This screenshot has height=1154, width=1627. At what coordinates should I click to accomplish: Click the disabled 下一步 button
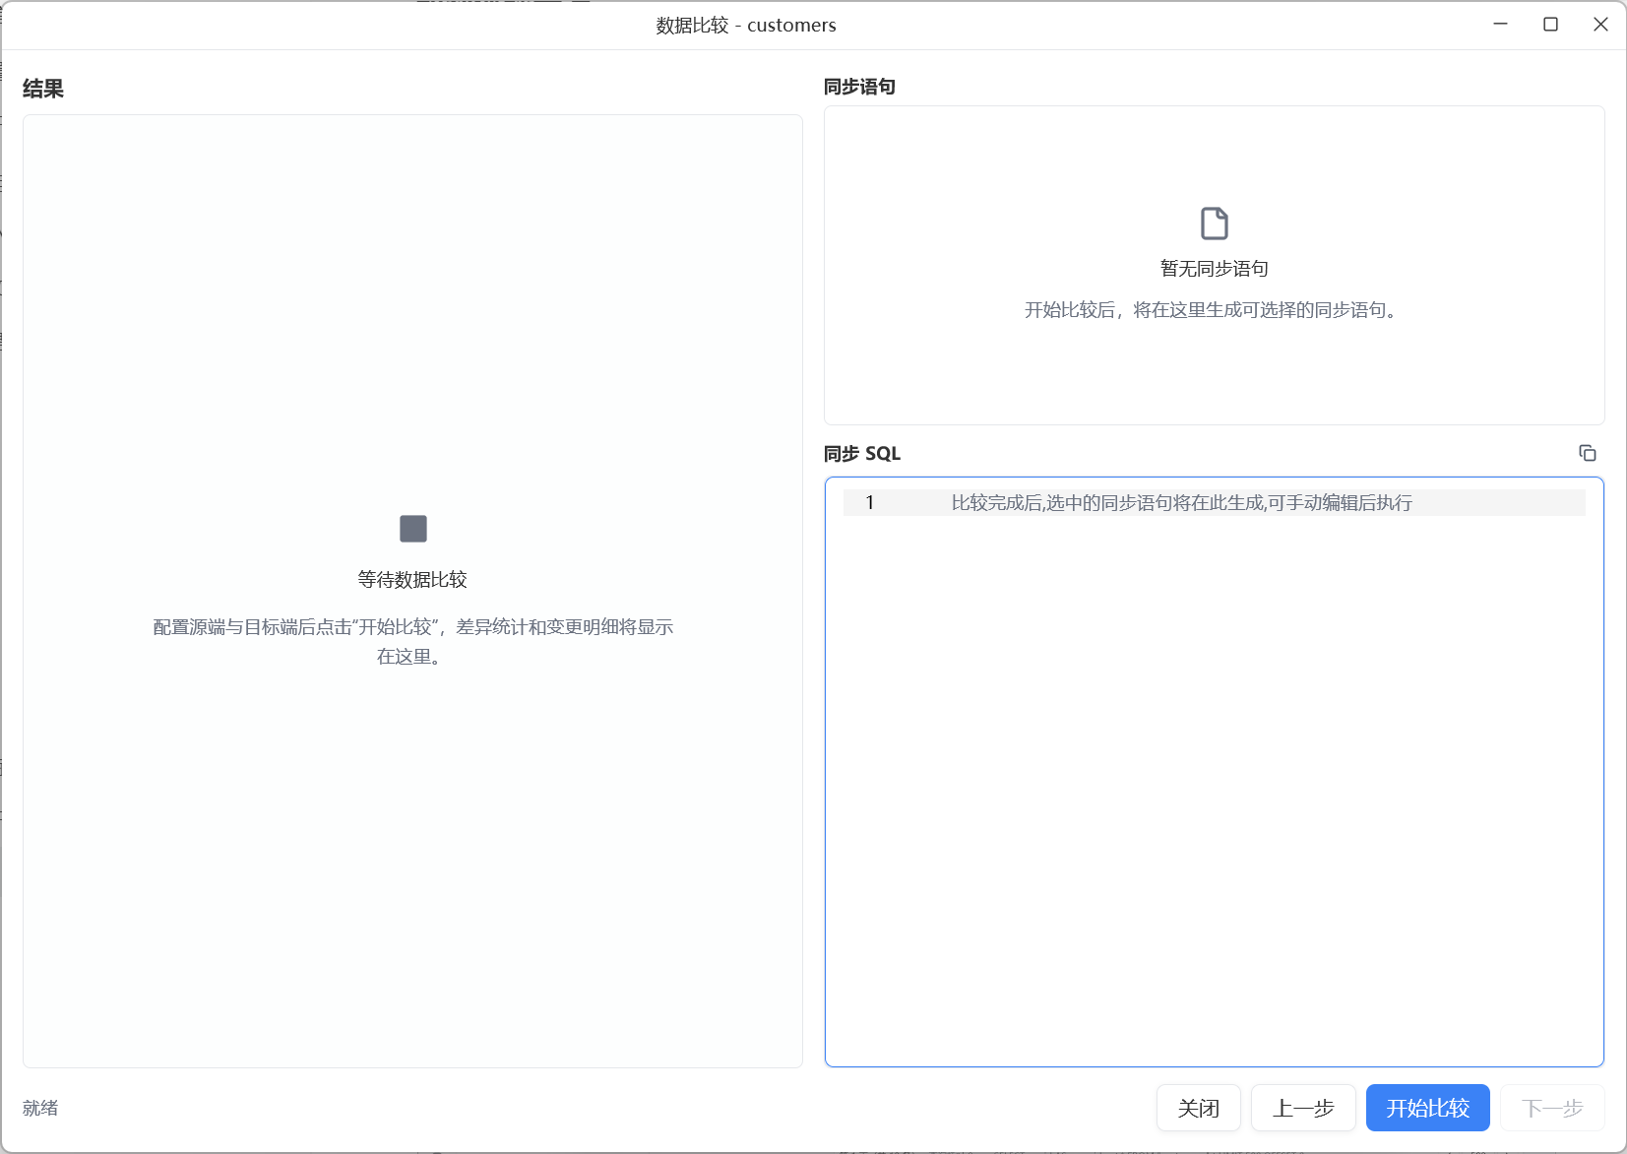click(x=1552, y=1108)
